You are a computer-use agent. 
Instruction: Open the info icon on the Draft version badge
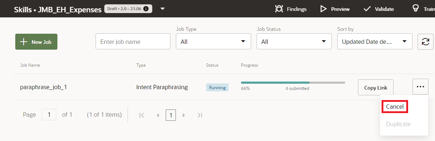click(146, 9)
